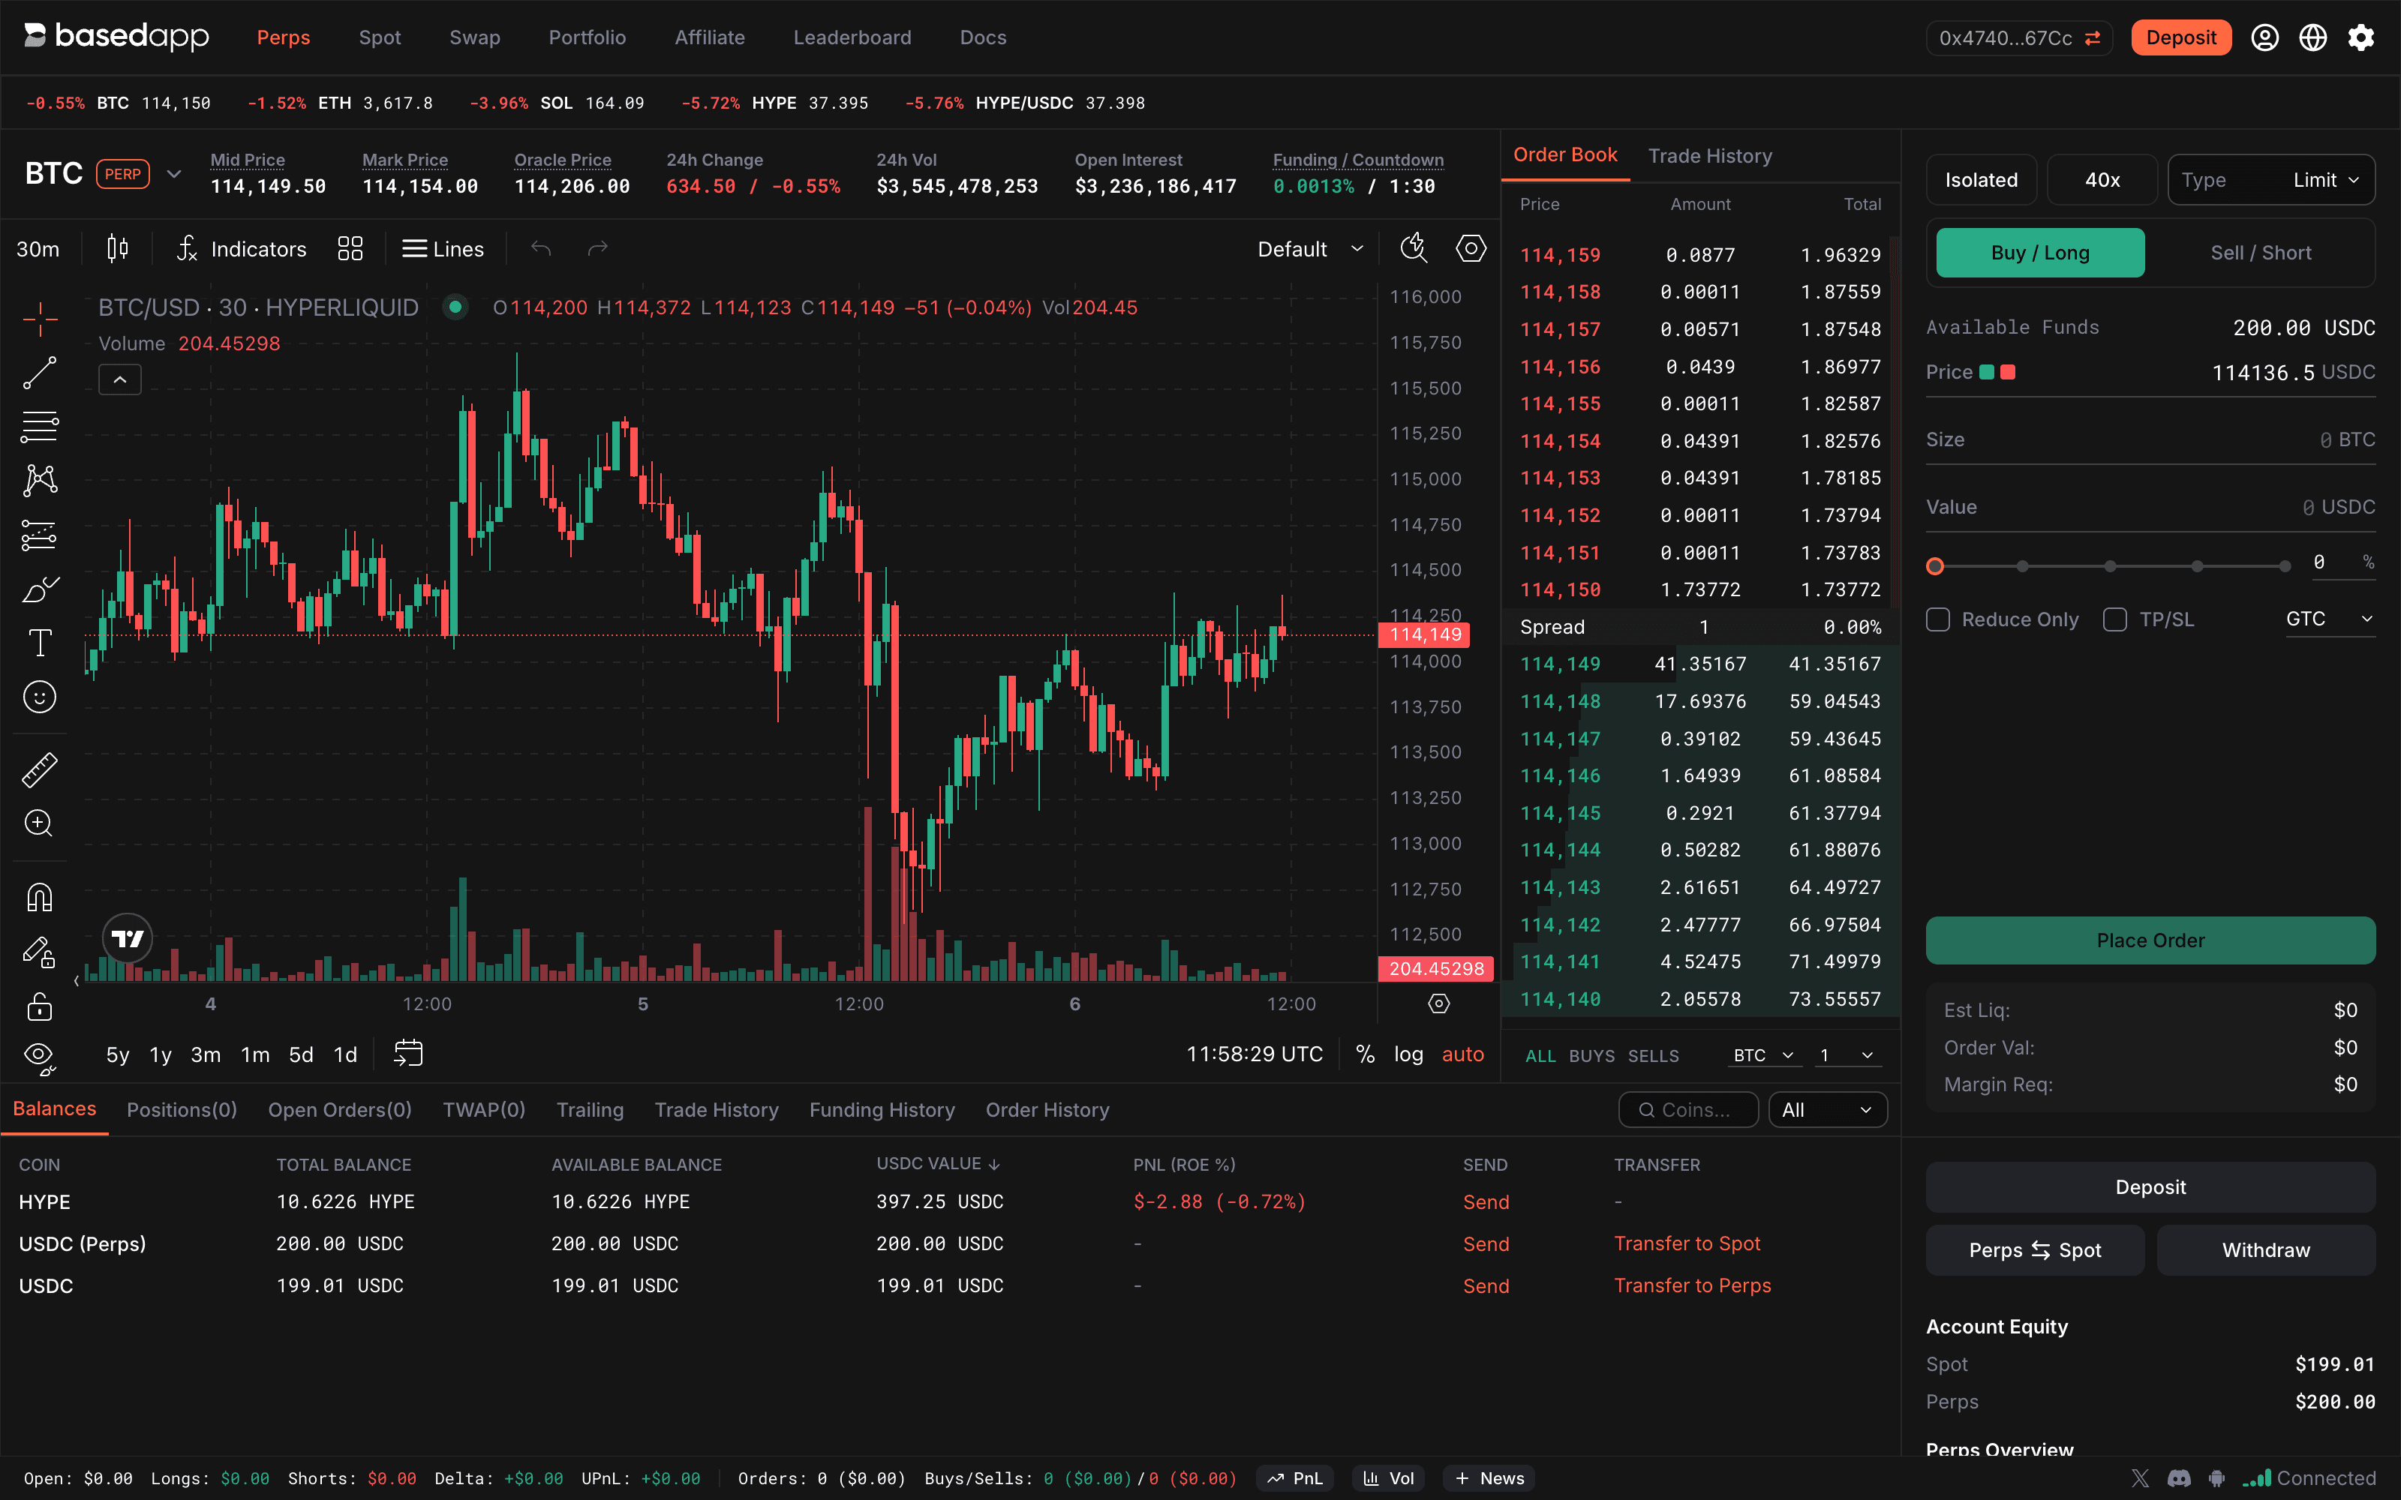Toggle auto scale on chart

point(1462,1054)
